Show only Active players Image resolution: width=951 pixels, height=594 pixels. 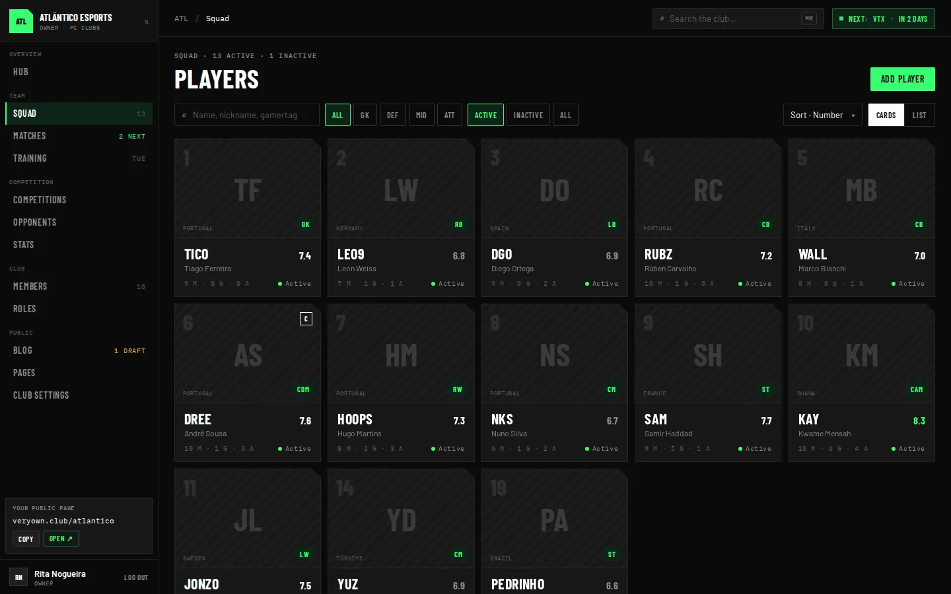point(485,115)
